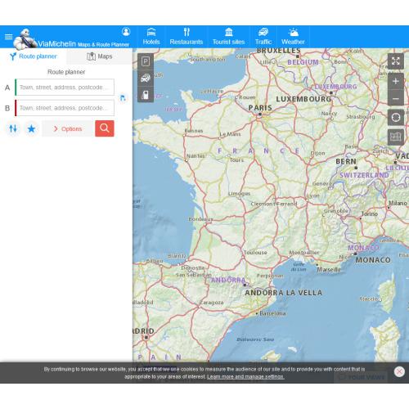The height and width of the screenshot is (409, 409).
Task: Toggle parking layer on map
Action: 146,61
